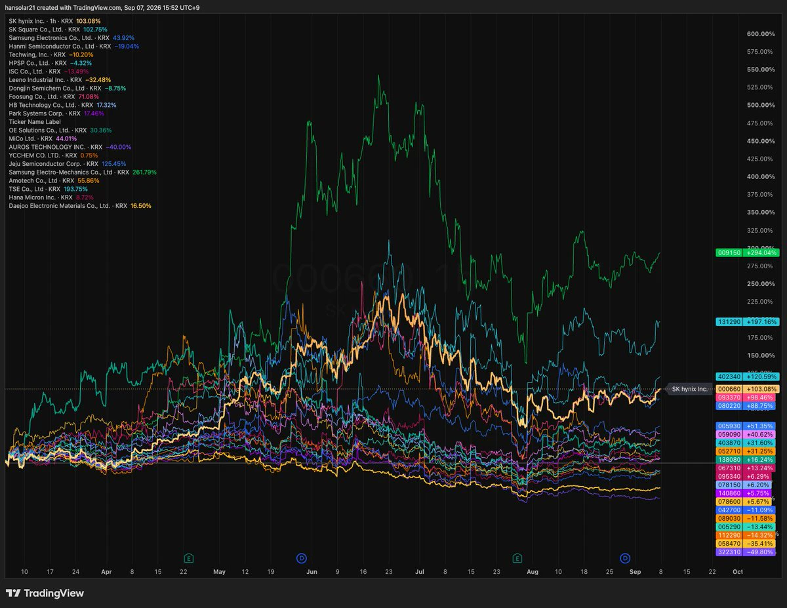Screen dimensions: 787x608
Task: Click the 131290 +197.16% price label
Action: 747,322
